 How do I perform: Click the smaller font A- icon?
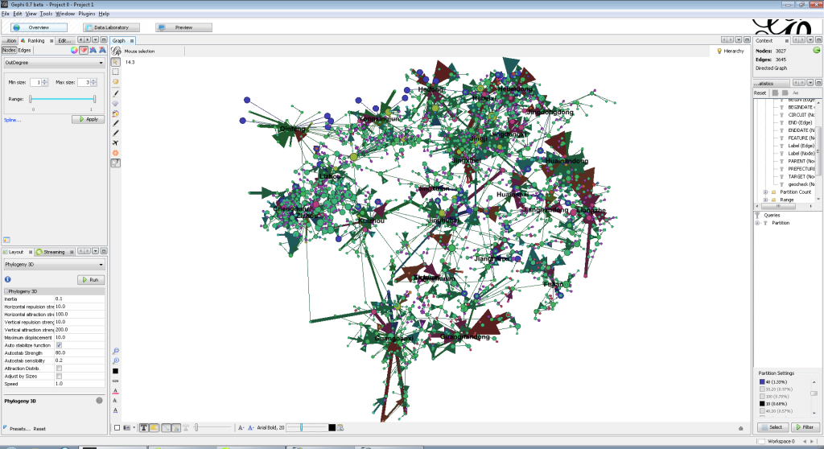241,428
